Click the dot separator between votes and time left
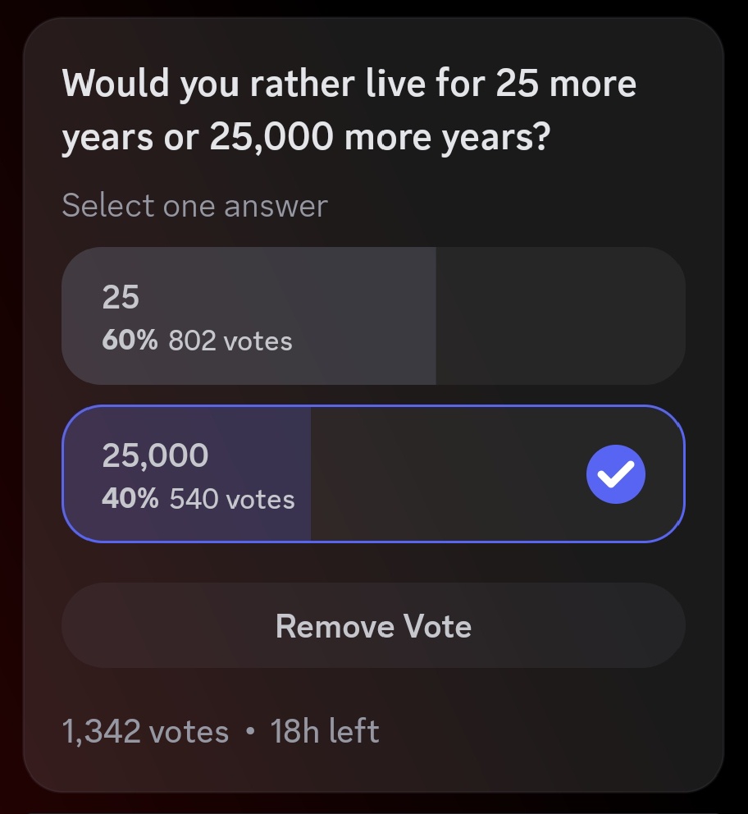This screenshot has width=748, height=814. 250,731
